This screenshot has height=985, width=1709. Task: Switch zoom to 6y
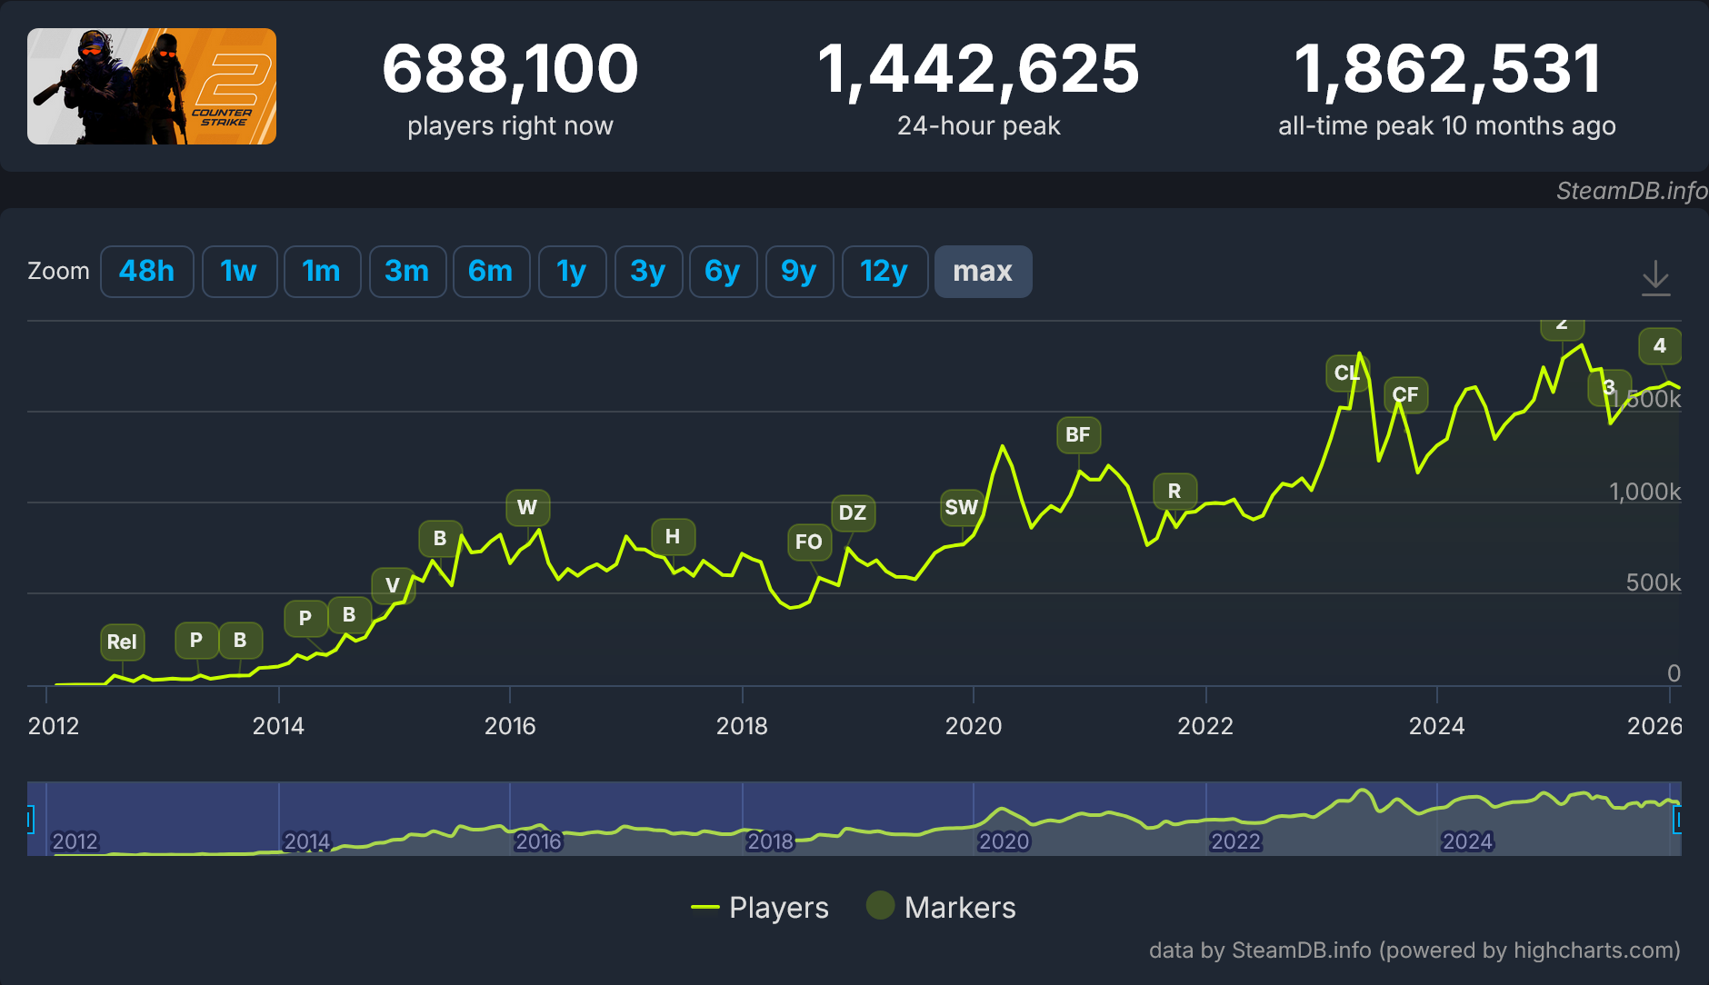point(723,271)
